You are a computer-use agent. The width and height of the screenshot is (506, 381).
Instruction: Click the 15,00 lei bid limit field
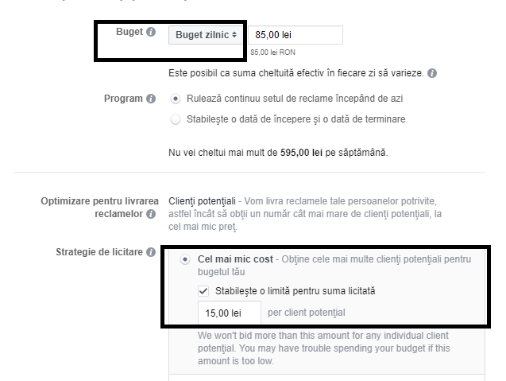click(x=229, y=313)
